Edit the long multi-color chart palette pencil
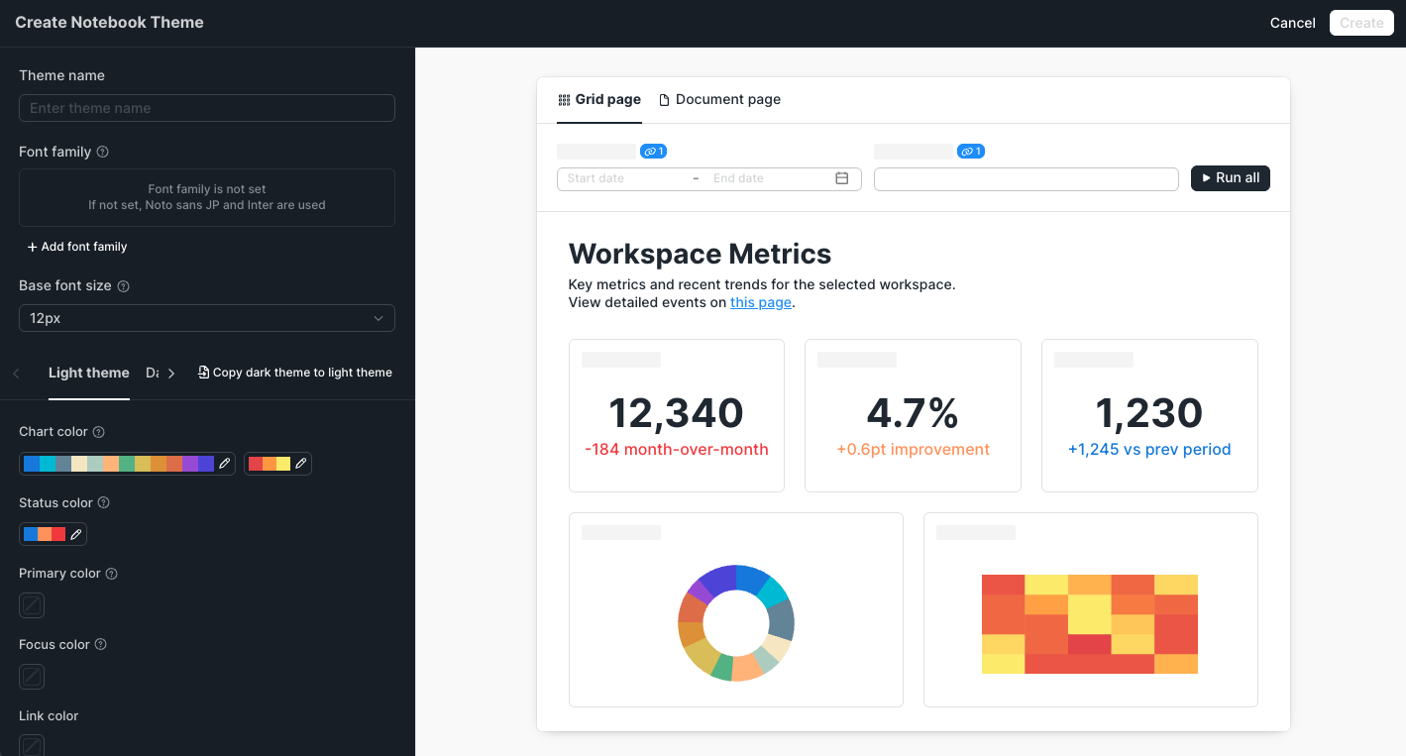 click(x=225, y=463)
